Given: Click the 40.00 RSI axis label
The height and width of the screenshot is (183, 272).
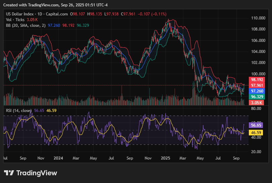Looking at the screenshot, I should pyautogui.click(x=256, y=137).
